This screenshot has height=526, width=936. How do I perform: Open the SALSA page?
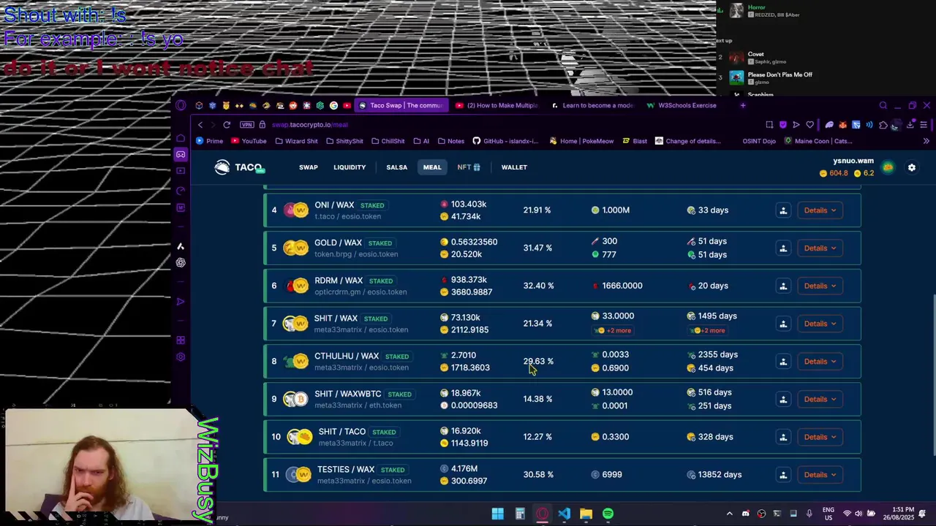pos(397,167)
